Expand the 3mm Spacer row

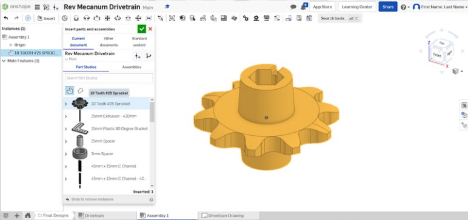click(x=65, y=154)
